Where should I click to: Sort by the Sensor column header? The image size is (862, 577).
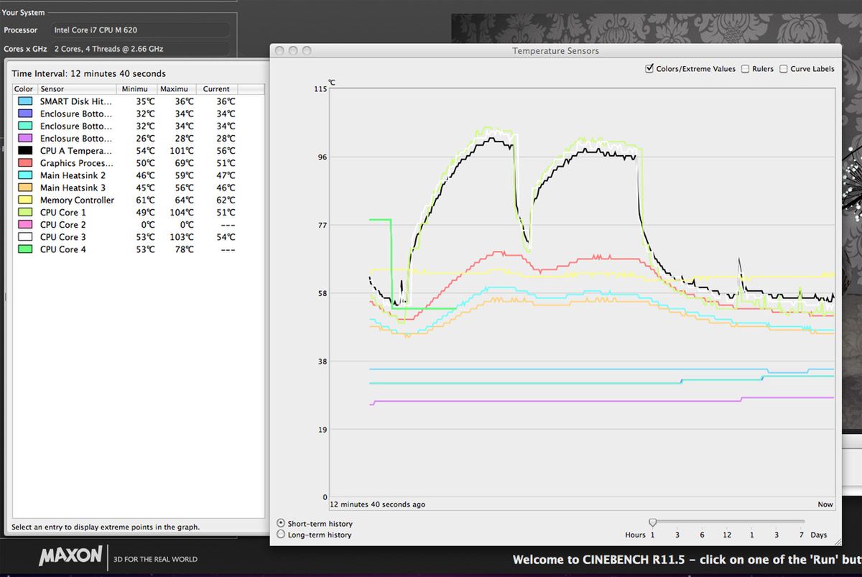77,89
